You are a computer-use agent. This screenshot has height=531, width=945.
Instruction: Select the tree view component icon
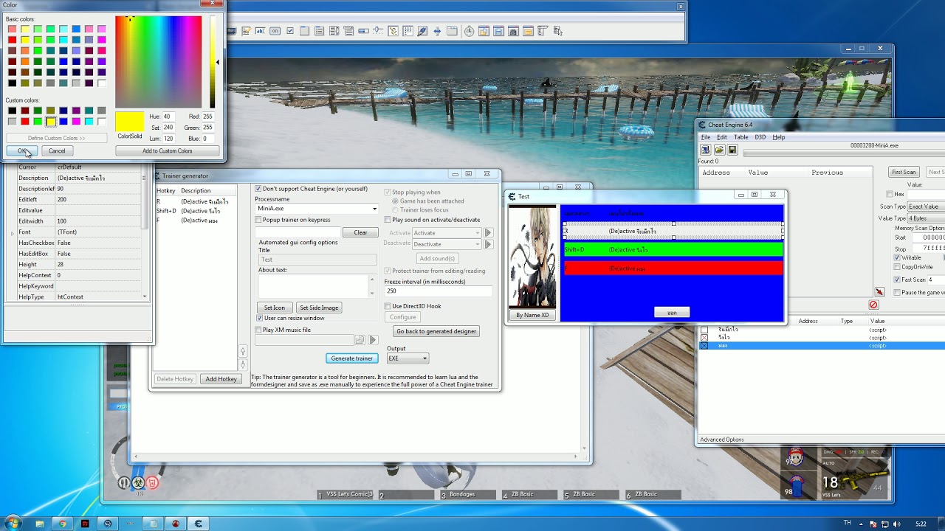pos(393,31)
